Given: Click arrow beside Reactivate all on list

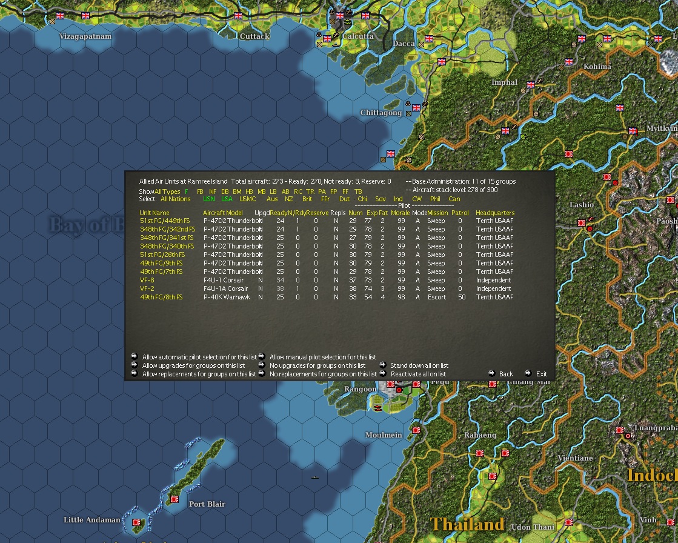Looking at the screenshot, I should (383, 373).
